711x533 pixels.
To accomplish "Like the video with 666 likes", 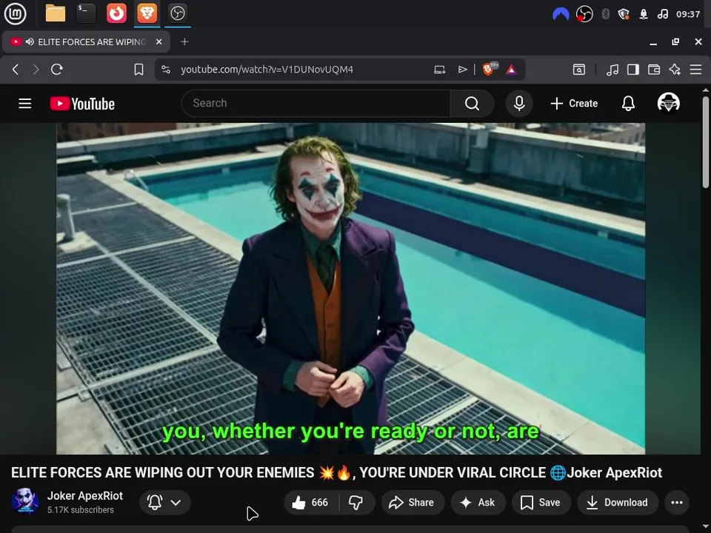I will (x=310, y=502).
